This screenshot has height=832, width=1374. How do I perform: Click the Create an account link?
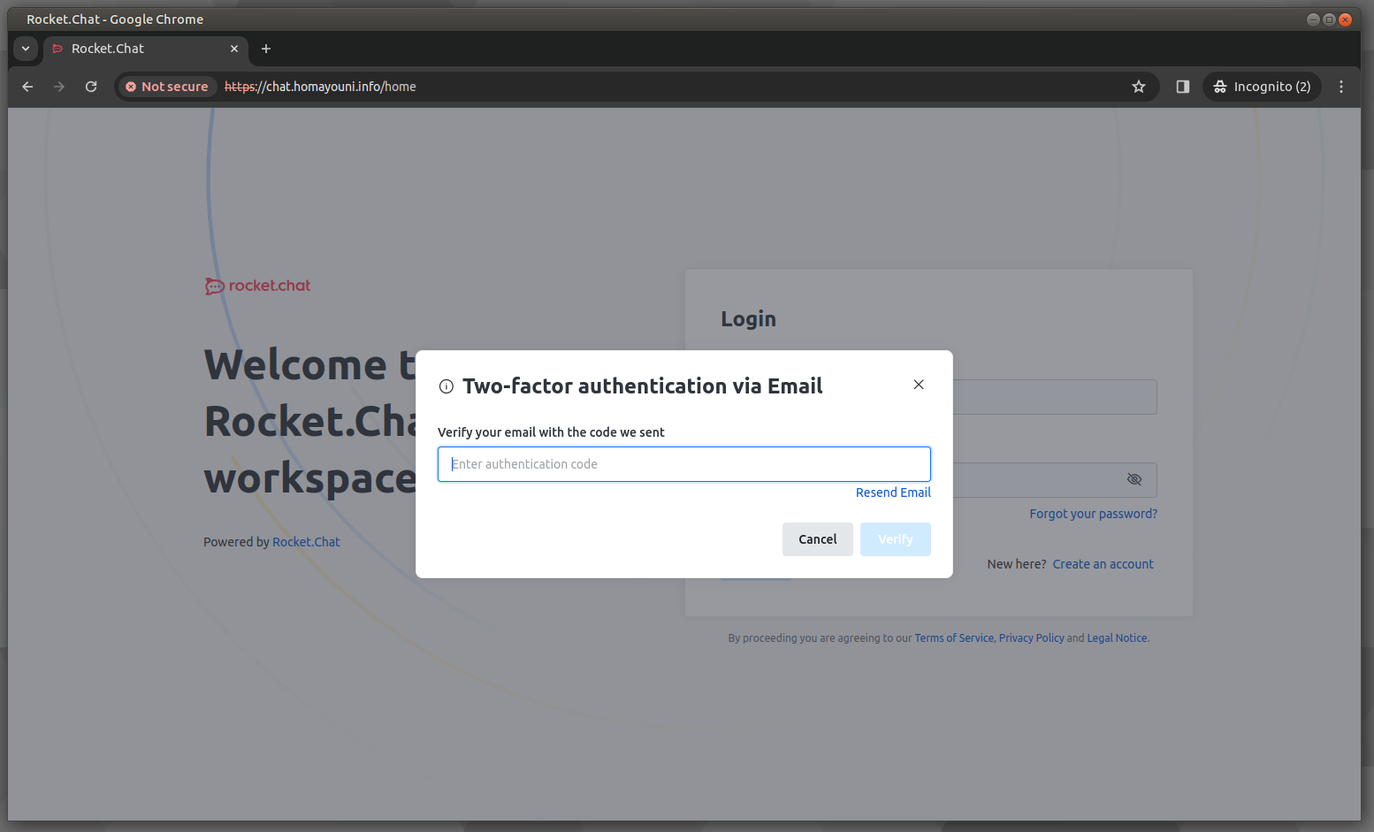(x=1103, y=564)
